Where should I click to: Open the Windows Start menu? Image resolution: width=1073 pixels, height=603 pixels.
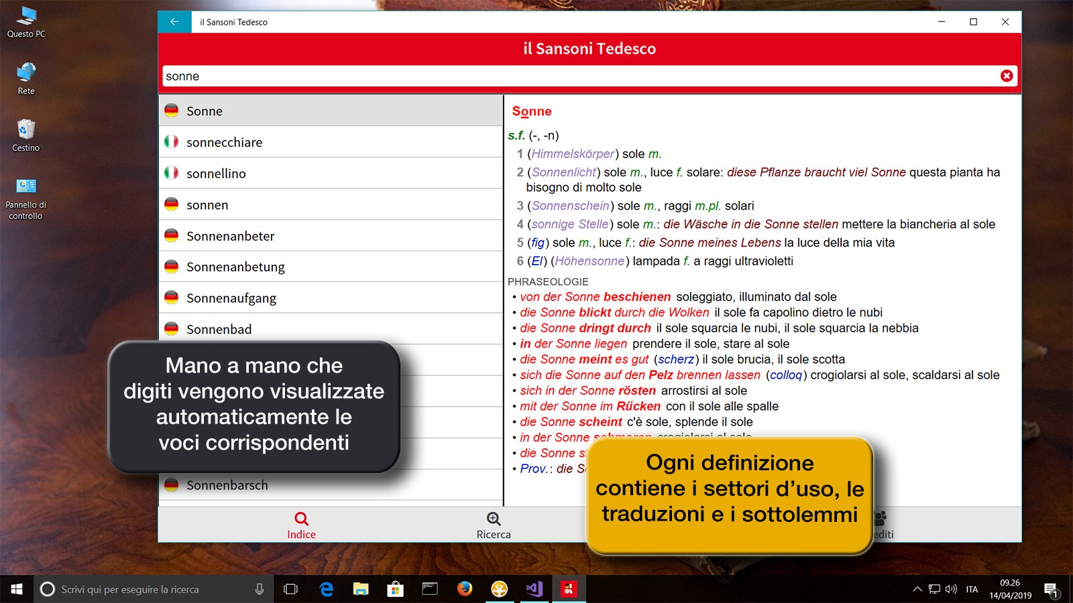[x=17, y=589]
